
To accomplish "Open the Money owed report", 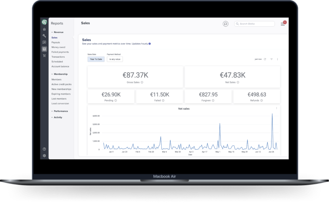I will [58, 47].
